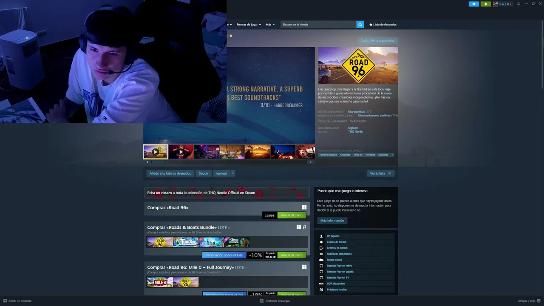This screenshot has width=544, height=306.
Task: Open the GATO account dropdown
Action: tap(503, 4)
